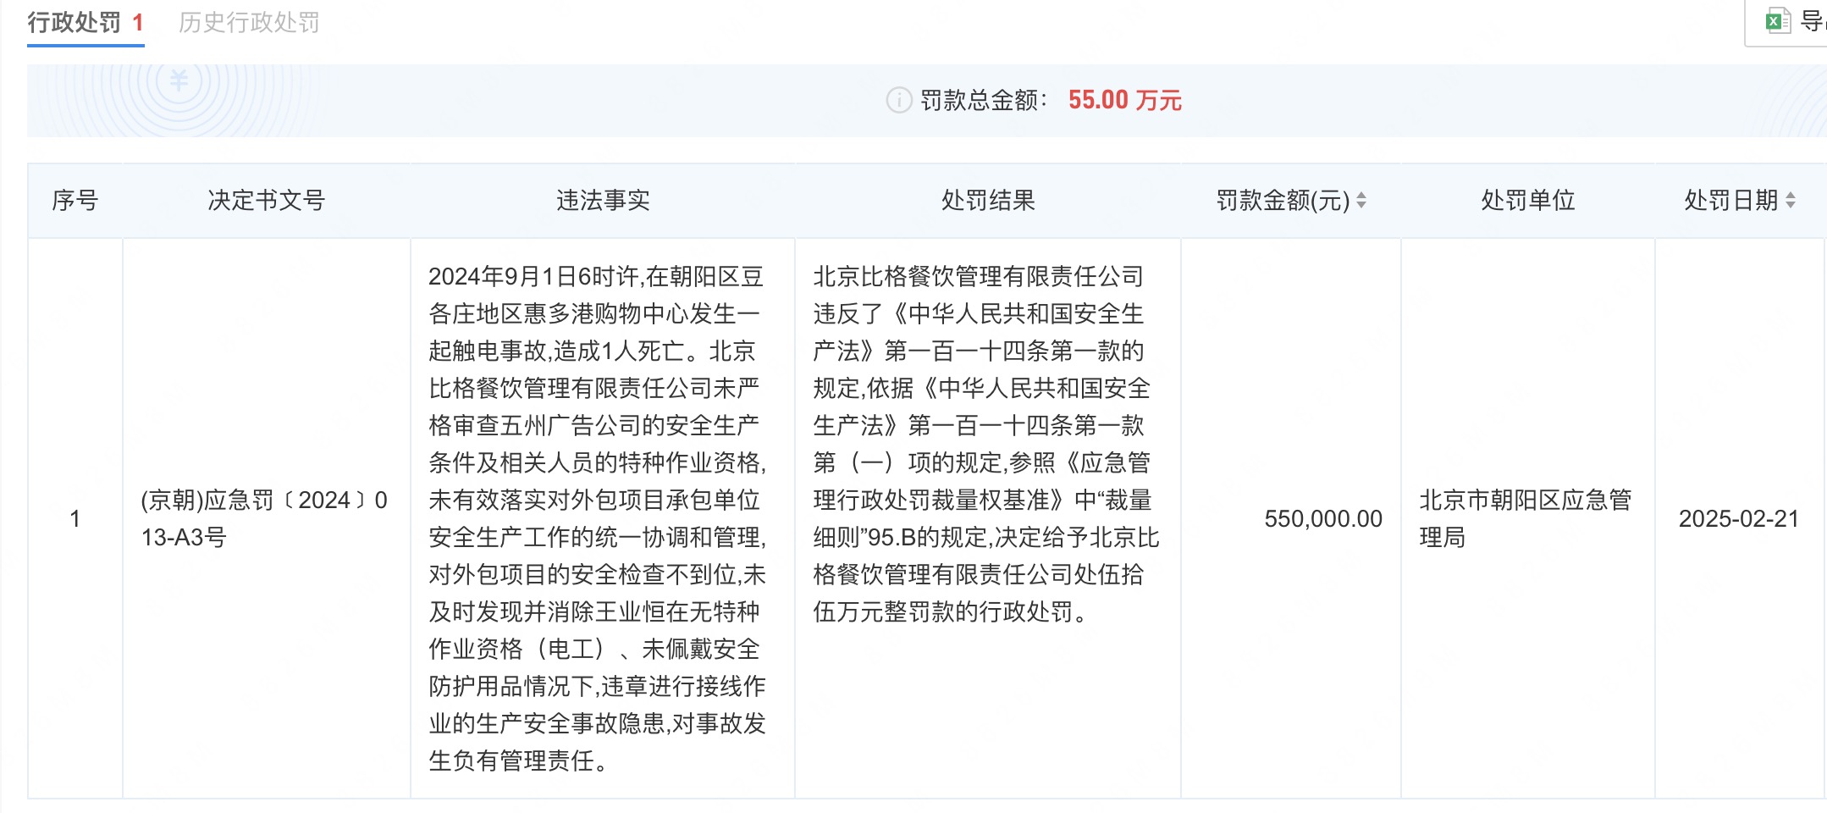1827x813 pixels.
Task: Click the 处罚结果 text for row 1
Action: click(986, 444)
